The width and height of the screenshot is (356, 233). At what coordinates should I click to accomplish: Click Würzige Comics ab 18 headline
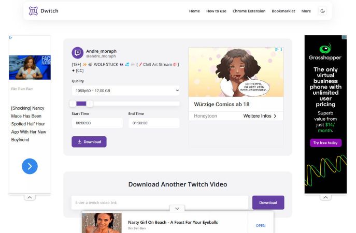[x=222, y=105]
